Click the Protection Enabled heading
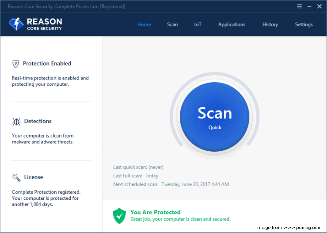 (47, 64)
